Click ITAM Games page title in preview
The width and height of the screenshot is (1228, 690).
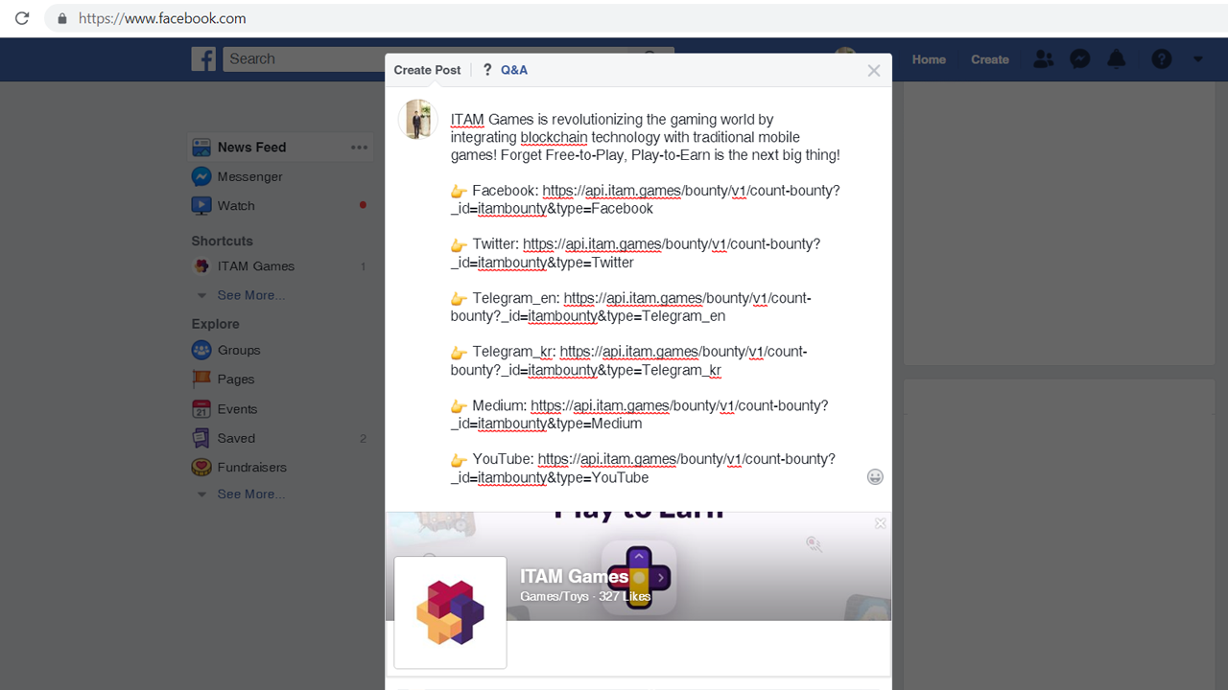coord(574,576)
